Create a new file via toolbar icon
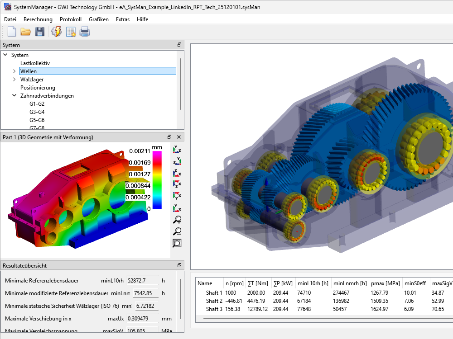The image size is (453, 339). (x=11, y=32)
